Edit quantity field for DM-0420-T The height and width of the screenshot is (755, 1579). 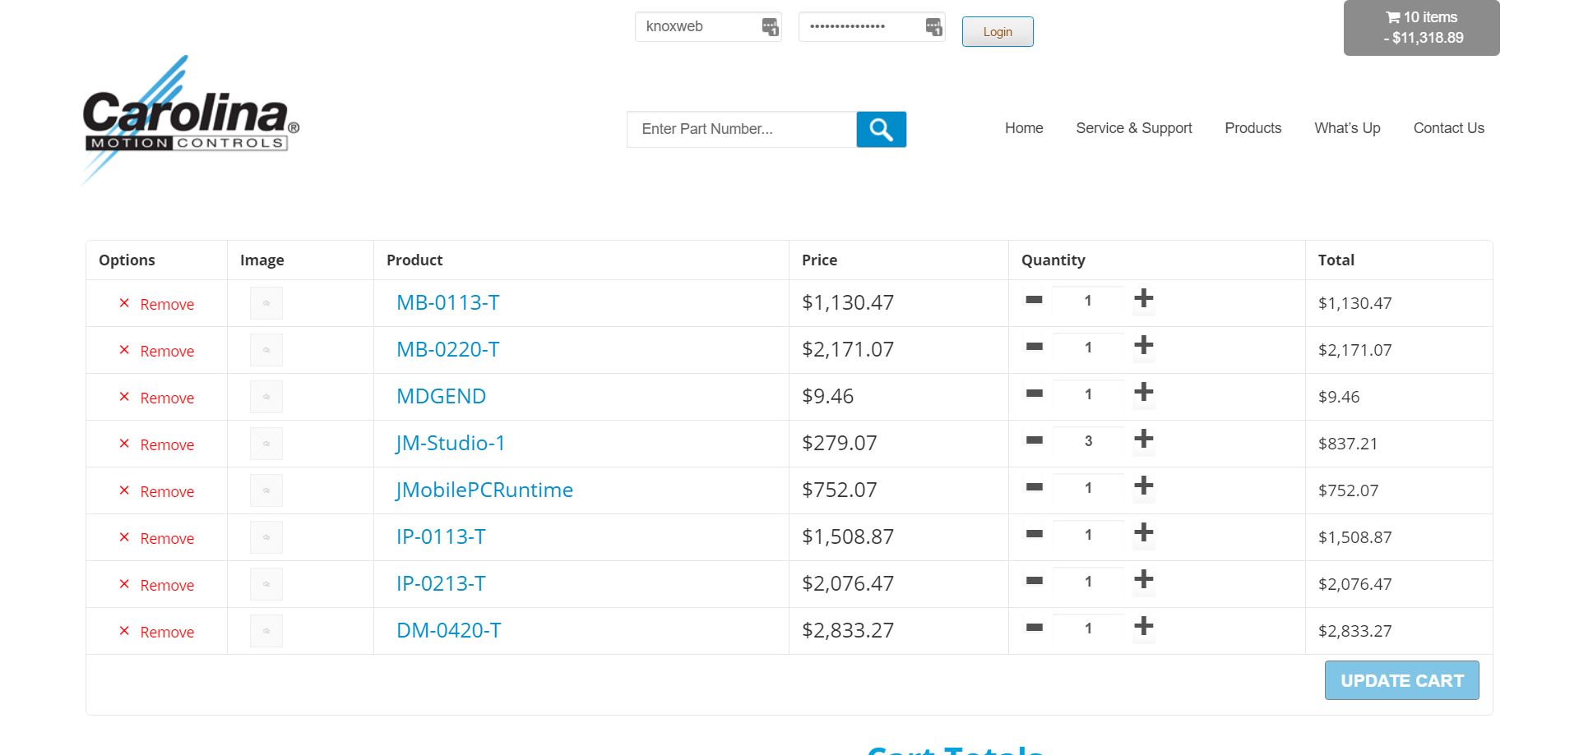point(1088,628)
